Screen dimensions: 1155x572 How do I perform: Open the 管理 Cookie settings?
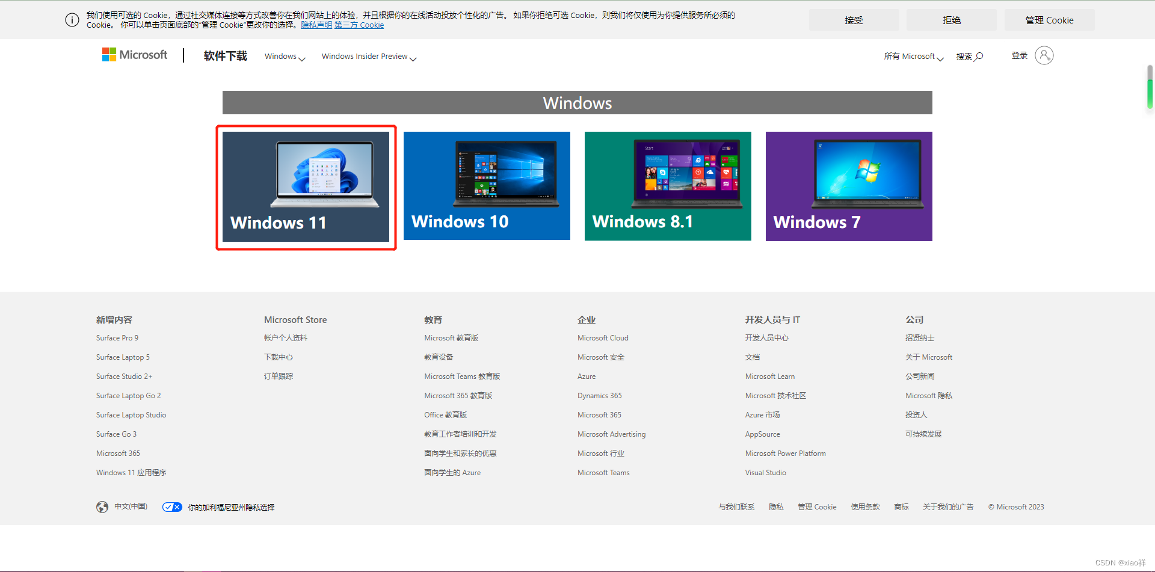point(1050,20)
